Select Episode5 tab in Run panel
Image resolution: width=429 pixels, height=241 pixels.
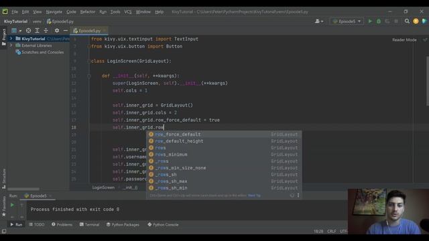38,196
